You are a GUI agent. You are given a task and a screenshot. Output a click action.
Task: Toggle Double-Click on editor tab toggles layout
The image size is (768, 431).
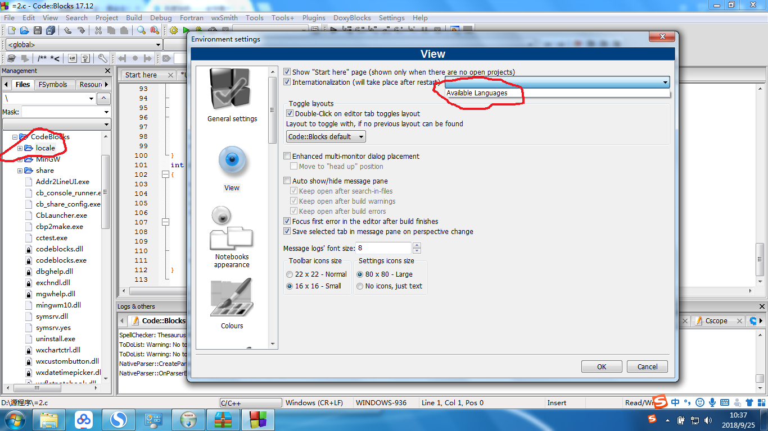290,113
